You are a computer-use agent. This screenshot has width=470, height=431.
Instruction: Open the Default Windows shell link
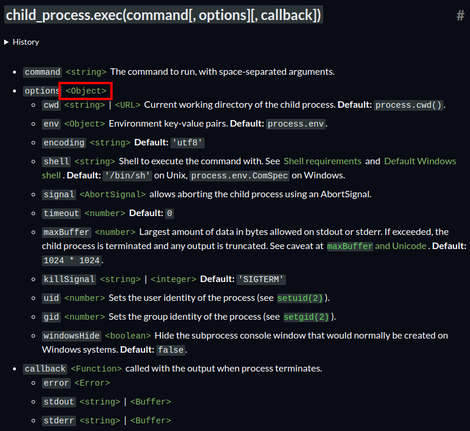click(x=420, y=161)
